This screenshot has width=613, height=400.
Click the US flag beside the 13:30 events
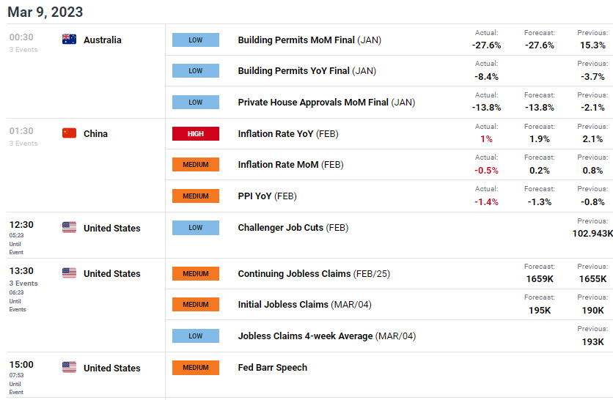[x=70, y=273]
